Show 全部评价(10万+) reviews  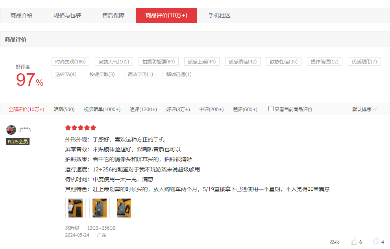[x=26, y=109]
